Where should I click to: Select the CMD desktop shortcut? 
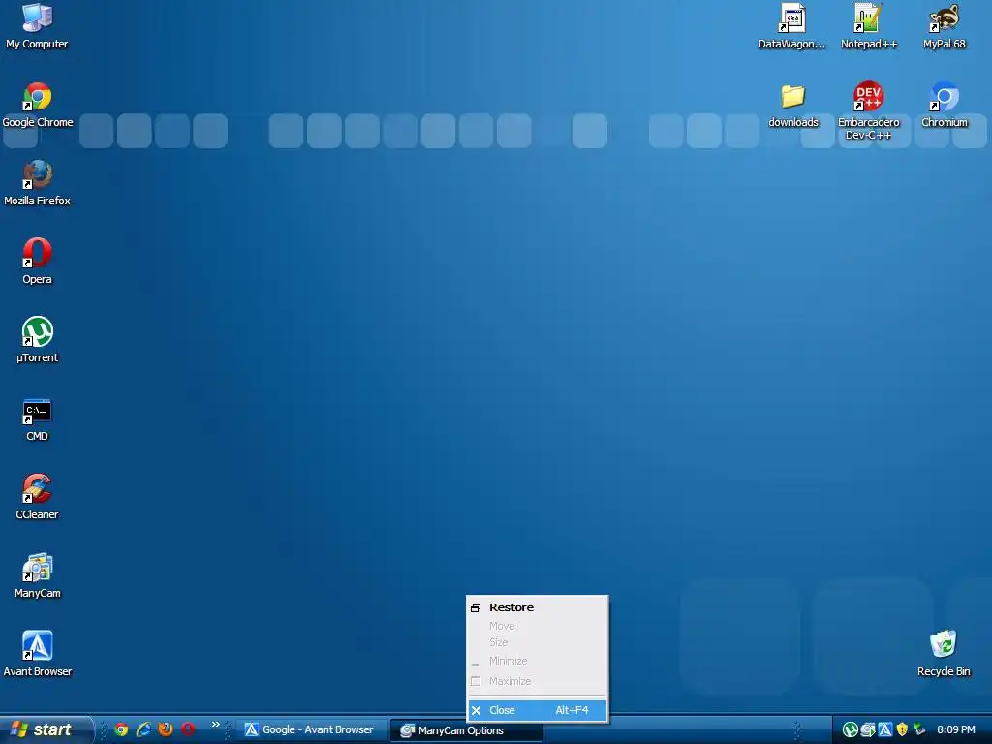38,418
